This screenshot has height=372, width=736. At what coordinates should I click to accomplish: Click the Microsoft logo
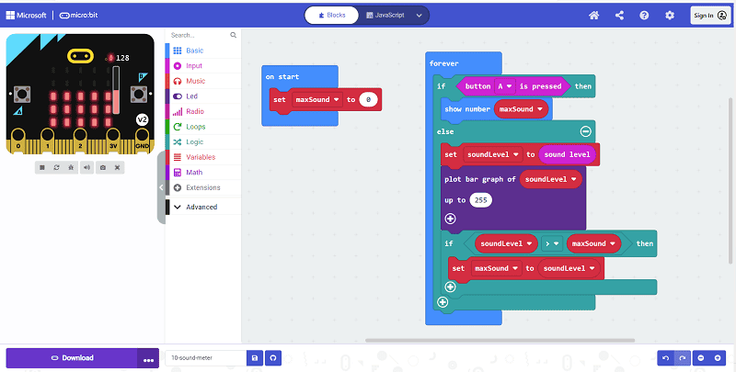(x=27, y=15)
